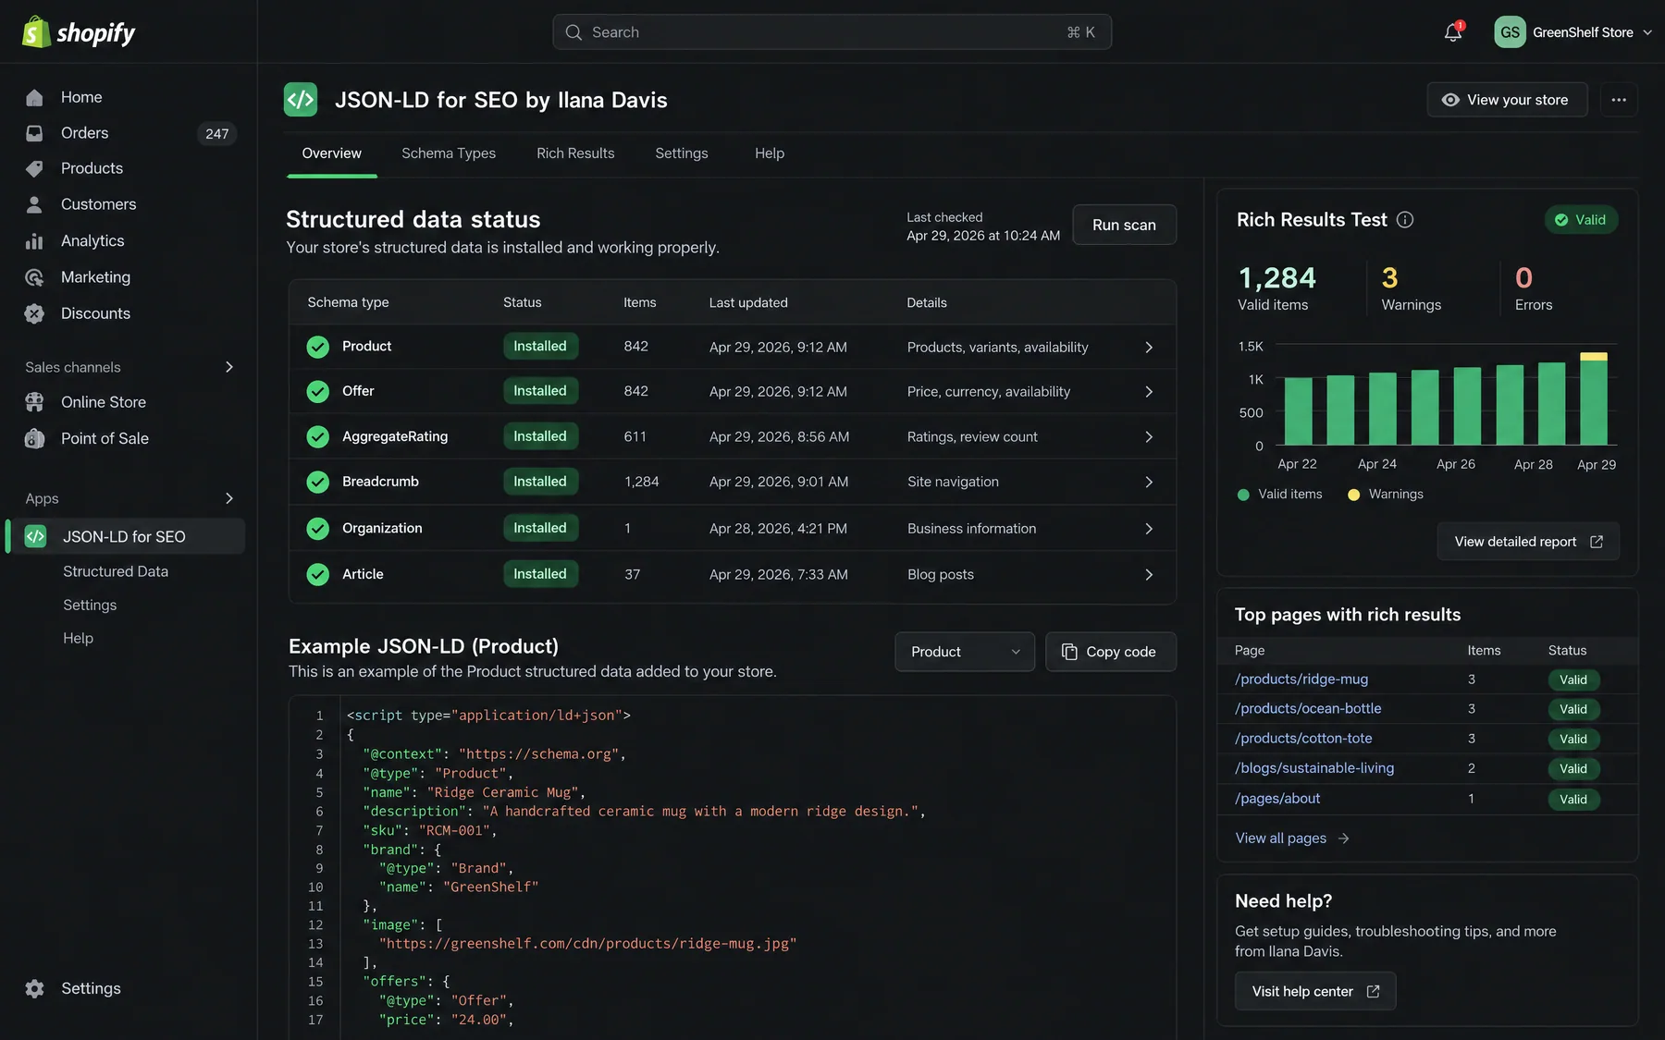Screen dimensions: 1665x1040
Task: Click the Discounts badge icon
Action: (34, 313)
